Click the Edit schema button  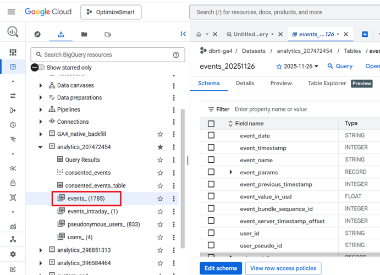pos(221,268)
